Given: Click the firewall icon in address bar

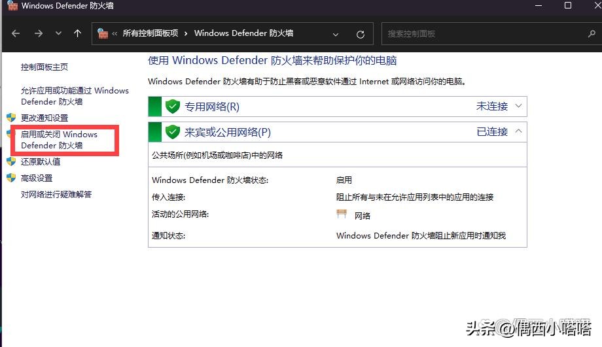Looking at the screenshot, I should pos(103,34).
